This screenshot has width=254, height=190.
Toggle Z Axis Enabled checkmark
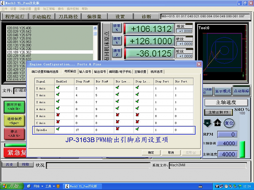[58, 101]
